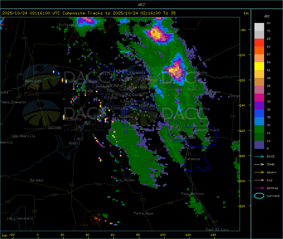283x239 pixels.
Task: Click the cyan 50YD arrow in legend
Action: coord(259,156)
